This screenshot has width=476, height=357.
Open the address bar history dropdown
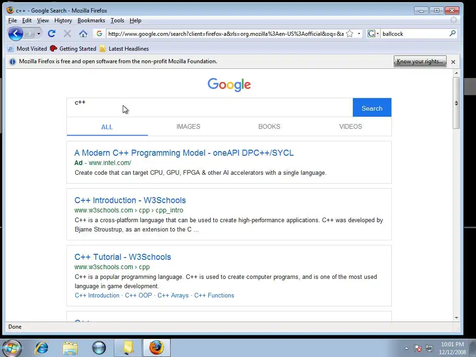[359, 33]
